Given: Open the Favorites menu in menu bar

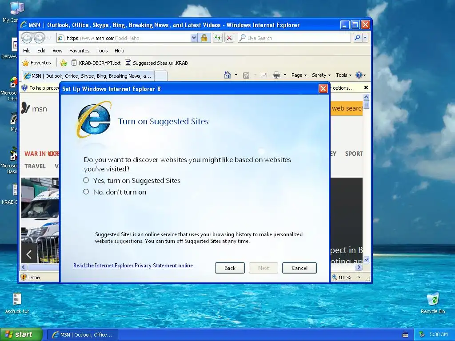Looking at the screenshot, I should tap(79, 51).
